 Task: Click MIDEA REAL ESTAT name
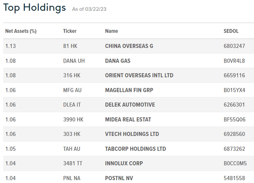[128, 119]
